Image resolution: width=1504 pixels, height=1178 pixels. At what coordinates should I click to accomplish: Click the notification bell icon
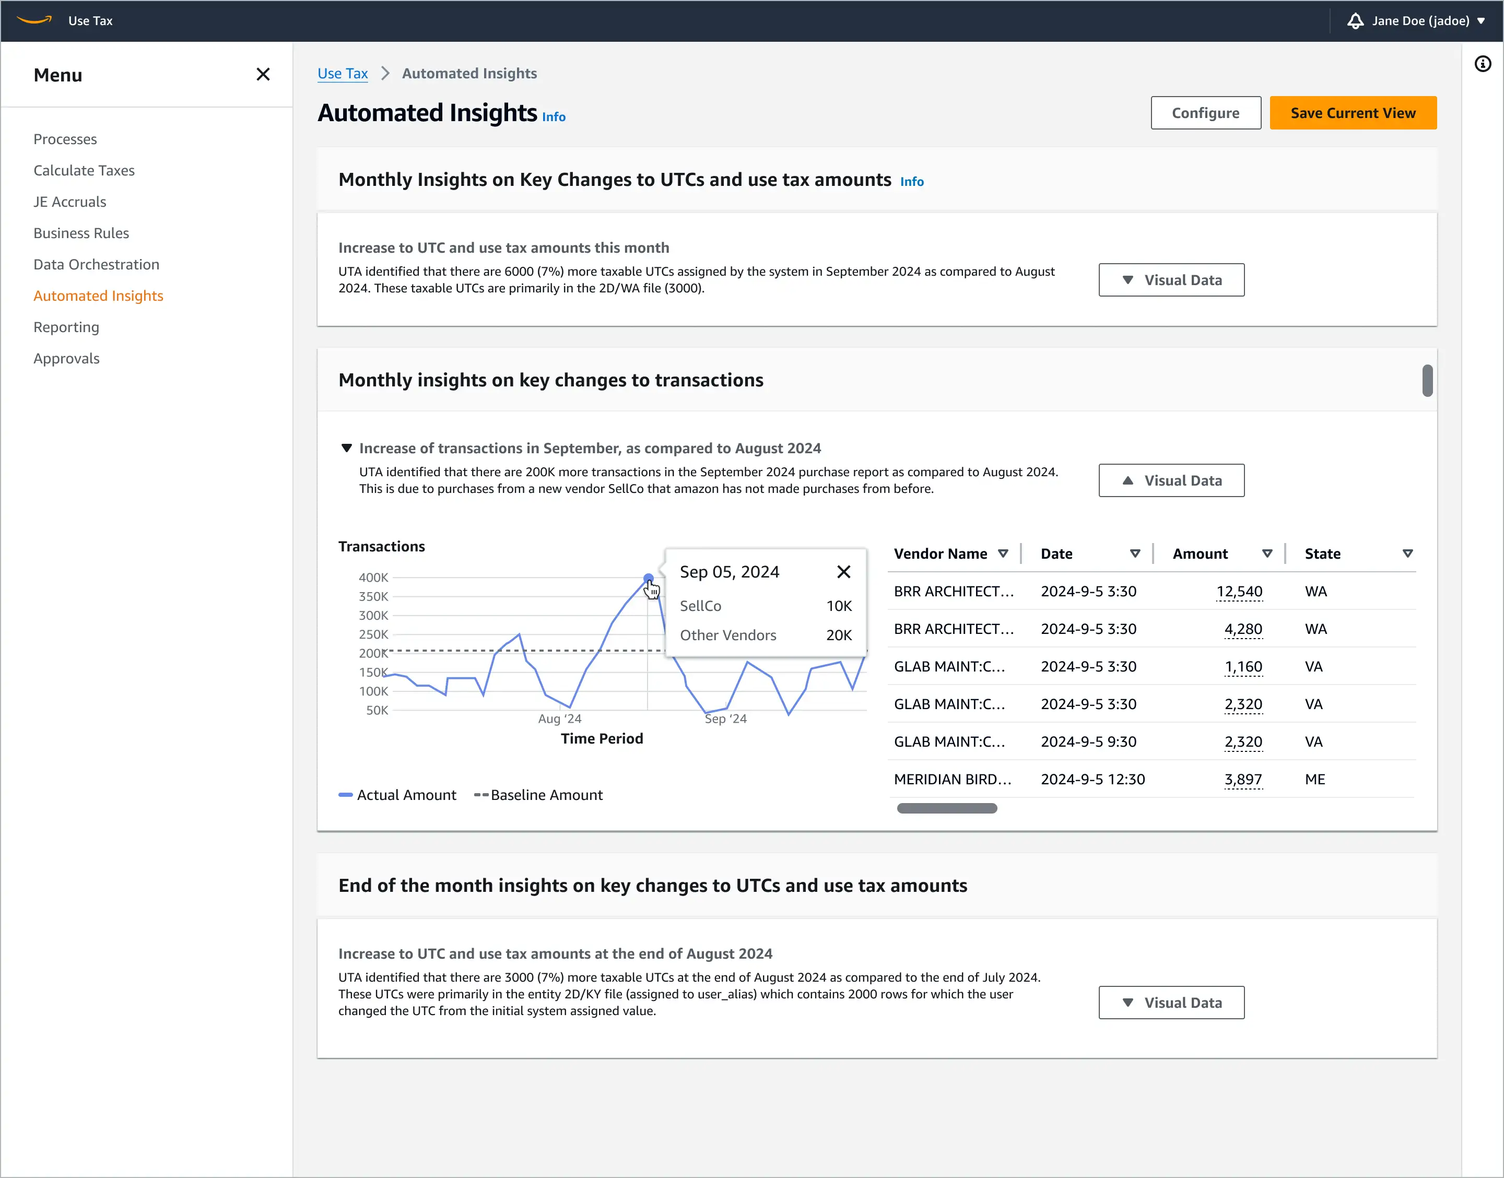[1355, 21]
